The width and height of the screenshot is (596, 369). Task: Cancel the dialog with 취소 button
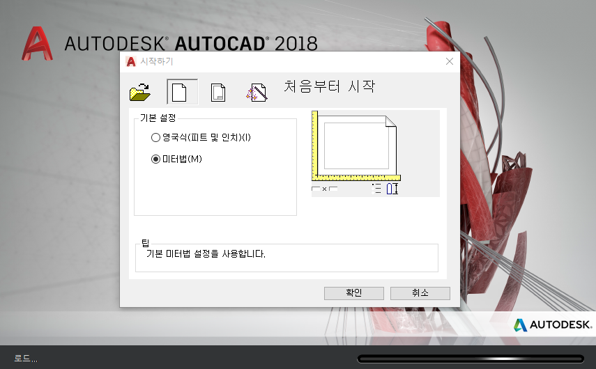point(420,293)
